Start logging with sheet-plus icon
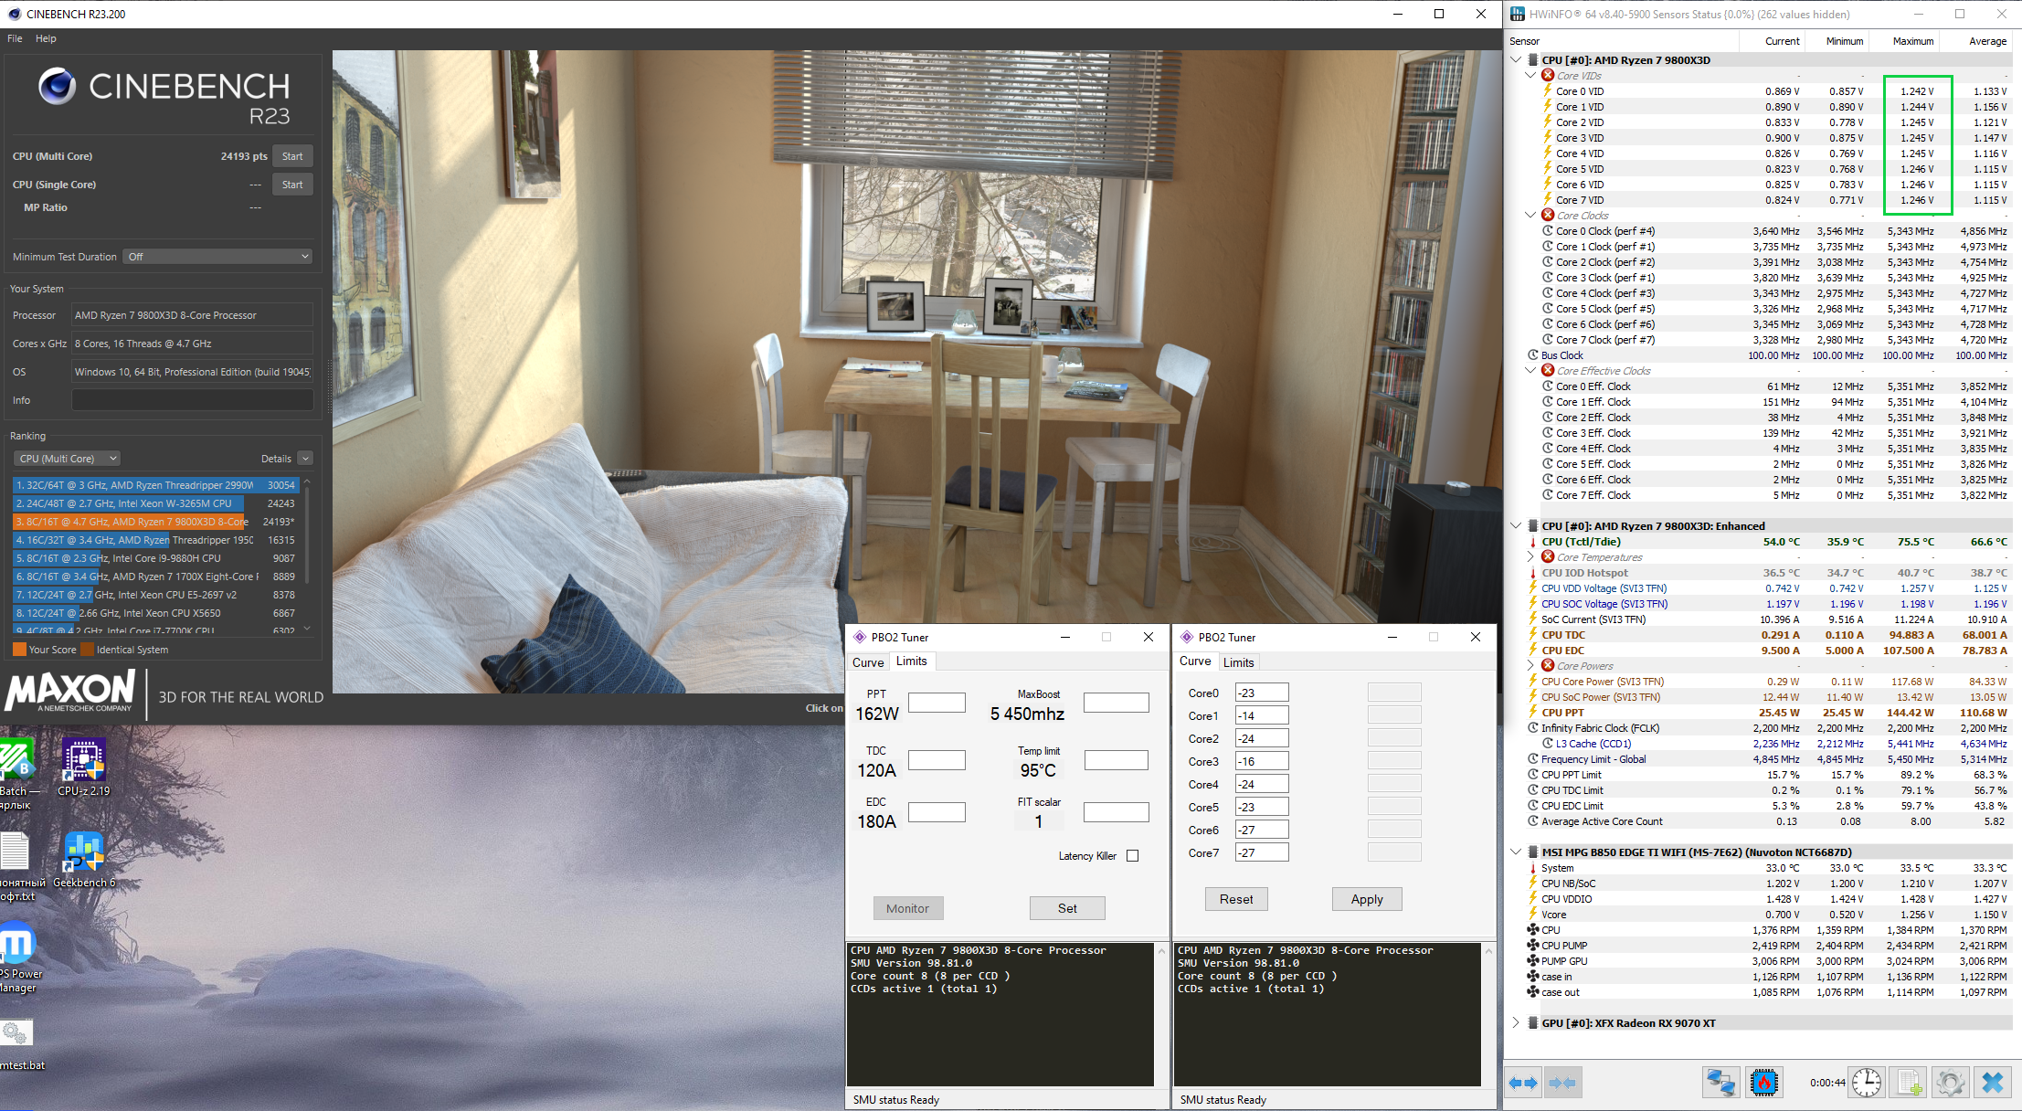2022x1111 pixels. pos(1908,1083)
